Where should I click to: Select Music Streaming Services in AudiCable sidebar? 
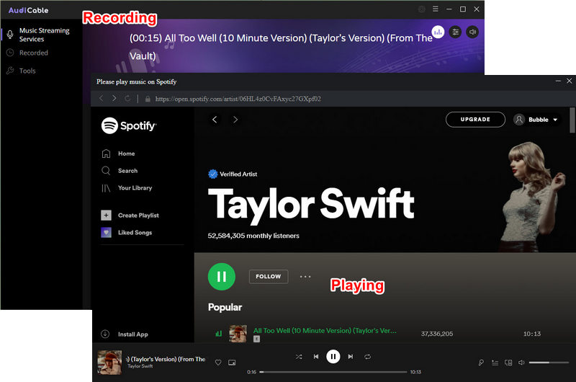41,35
